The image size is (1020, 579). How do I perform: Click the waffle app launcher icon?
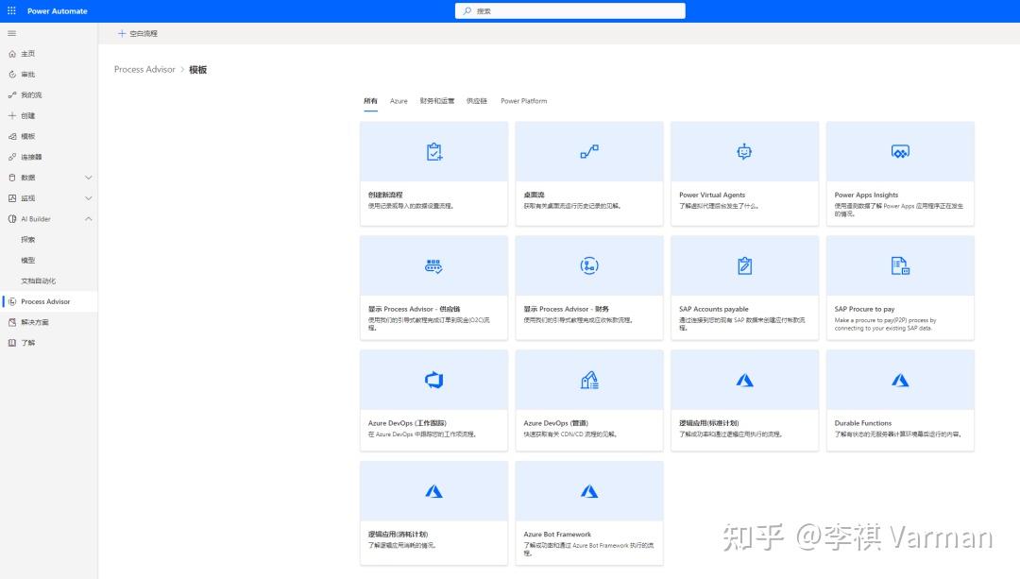12,10
